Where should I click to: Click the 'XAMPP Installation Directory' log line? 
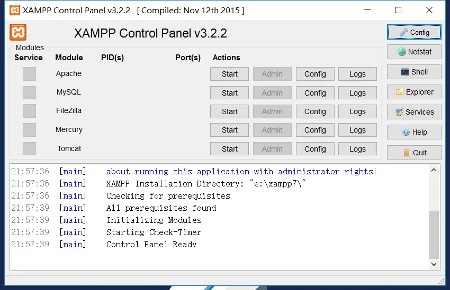click(206, 183)
